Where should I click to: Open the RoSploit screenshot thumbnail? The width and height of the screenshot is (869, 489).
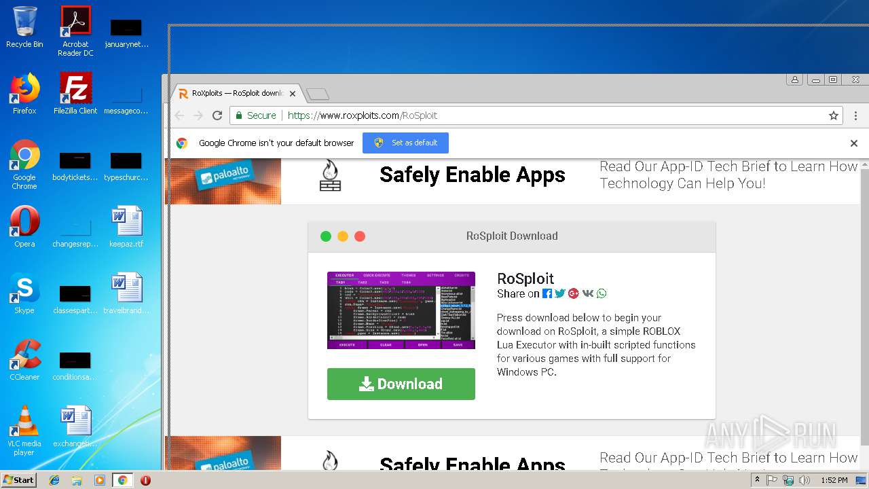(x=401, y=310)
